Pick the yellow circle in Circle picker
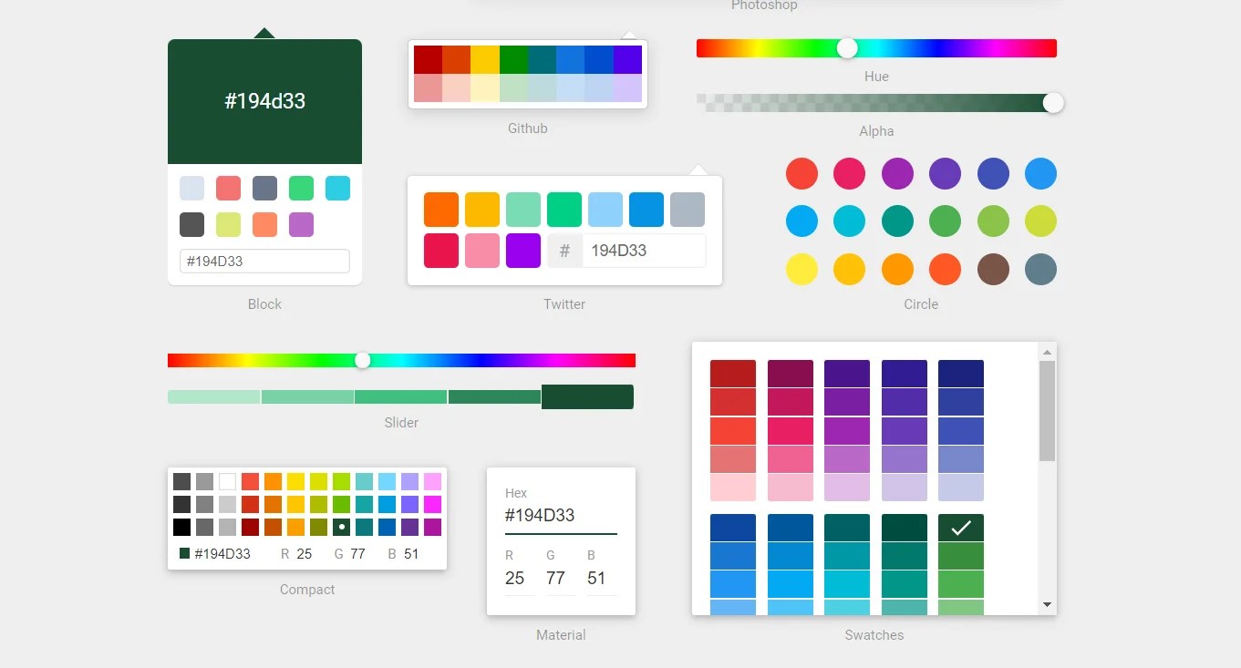Image resolution: width=1241 pixels, height=668 pixels. click(x=801, y=269)
